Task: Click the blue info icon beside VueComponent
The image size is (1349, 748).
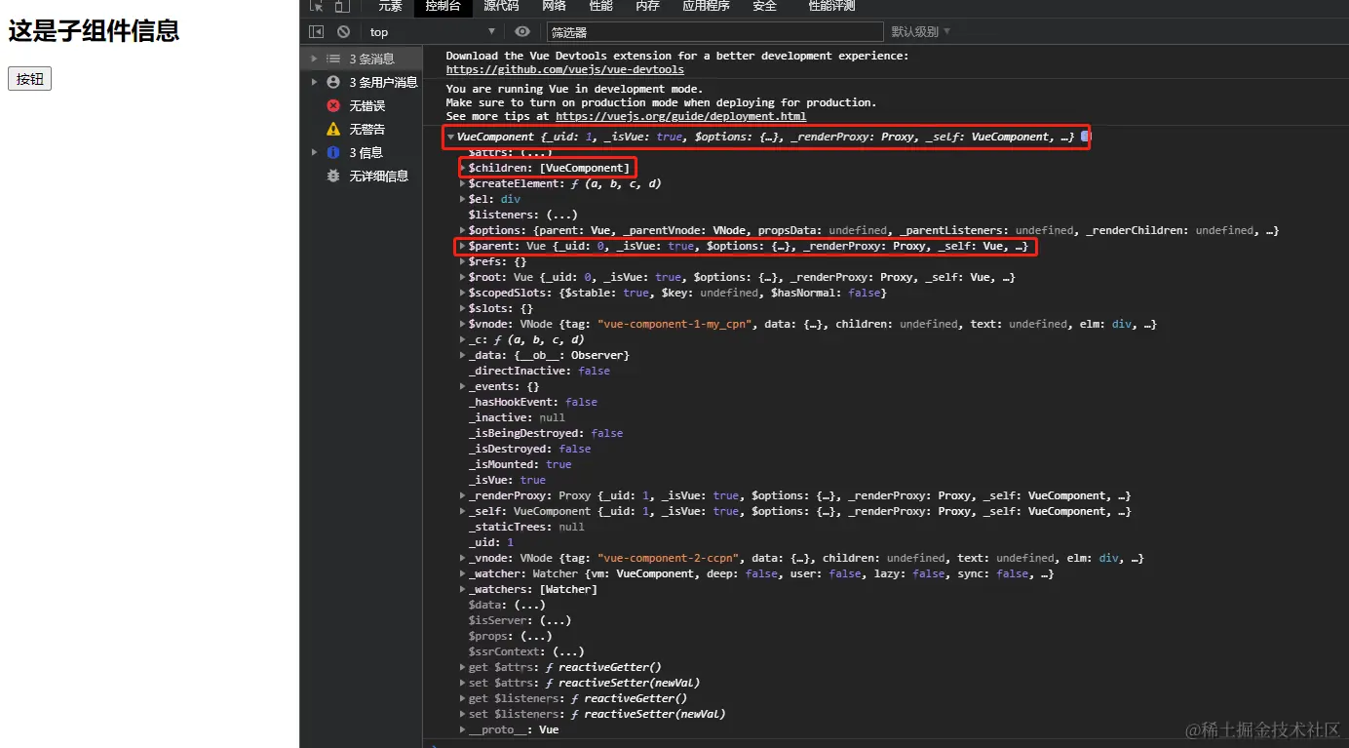Action: tap(1085, 137)
